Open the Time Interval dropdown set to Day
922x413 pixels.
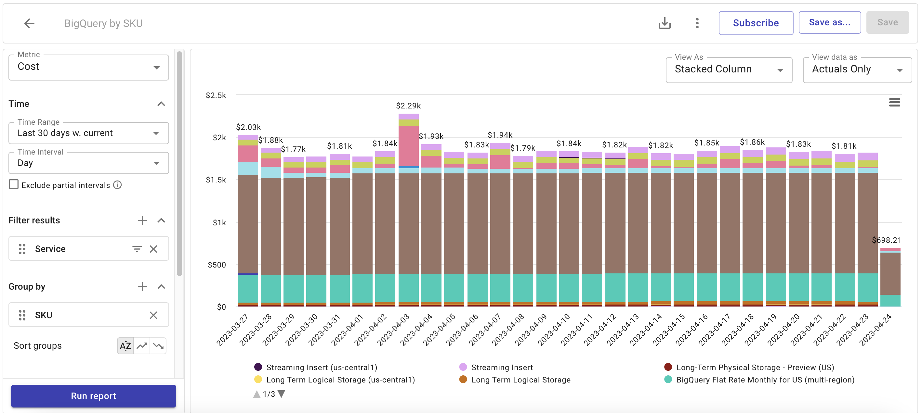pos(156,163)
